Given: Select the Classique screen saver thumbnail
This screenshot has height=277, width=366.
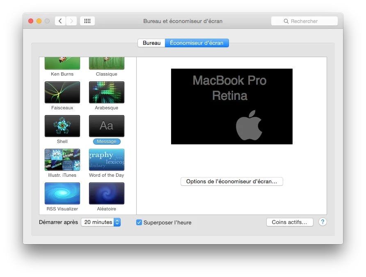Looking at the screenshot, I should click(107, 63).
